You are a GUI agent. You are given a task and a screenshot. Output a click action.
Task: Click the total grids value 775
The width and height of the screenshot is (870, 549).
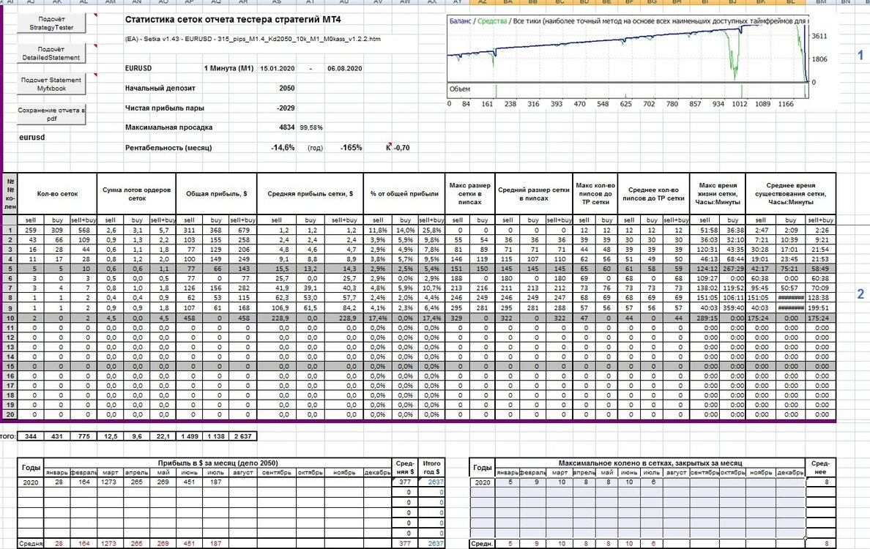click(83, 436)
